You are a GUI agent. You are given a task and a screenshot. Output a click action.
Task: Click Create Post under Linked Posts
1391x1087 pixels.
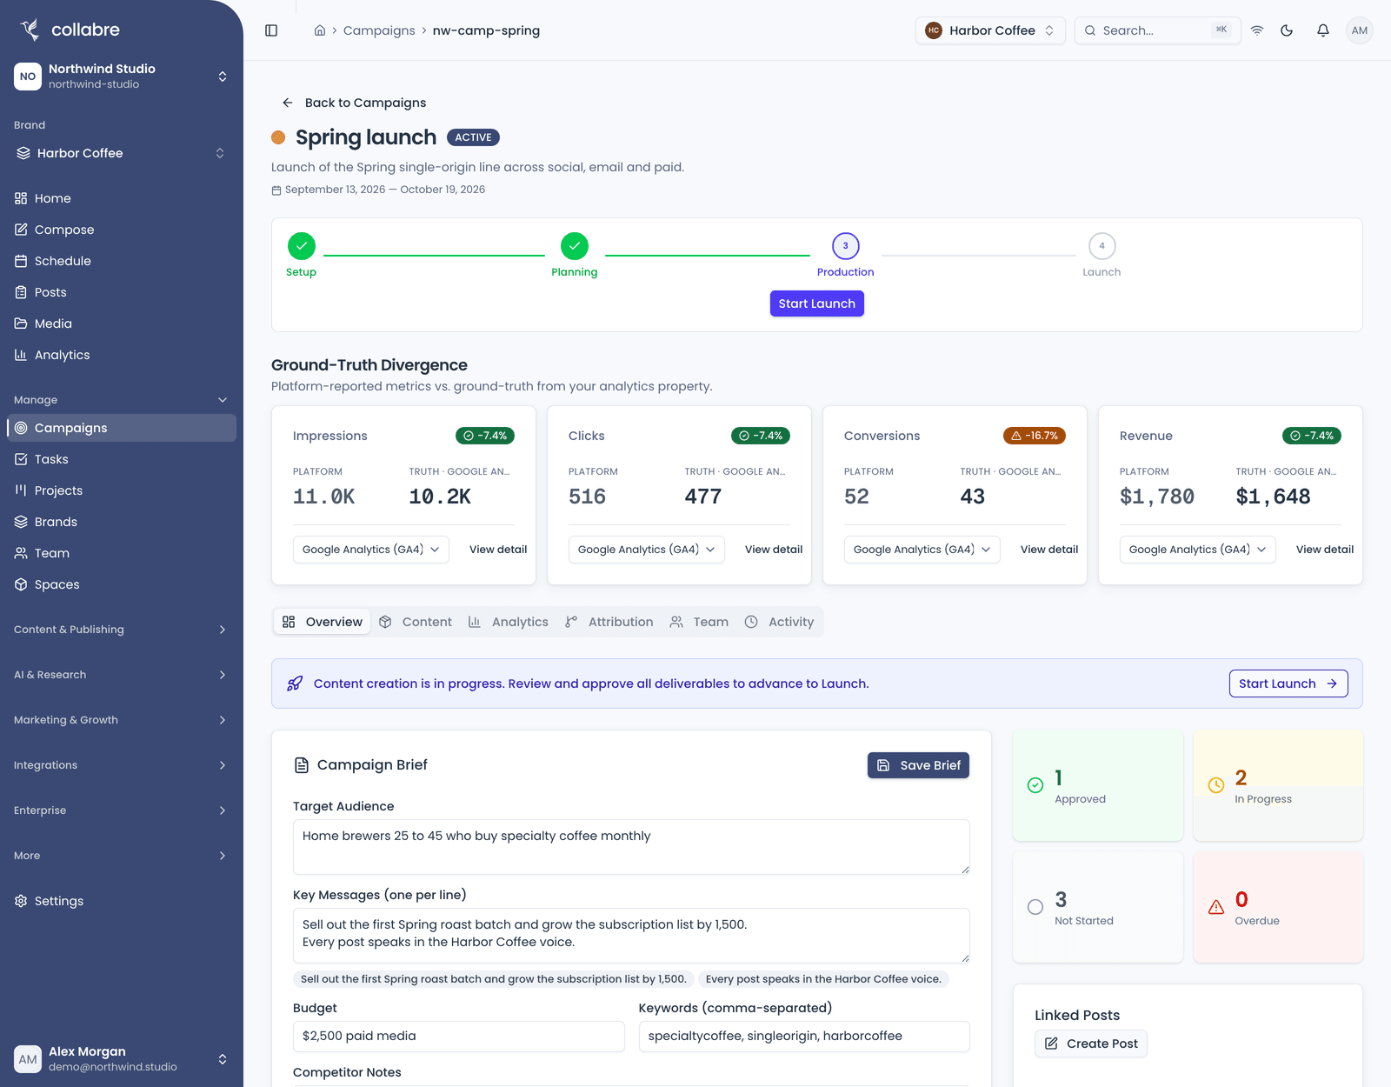point(1091,1044)
